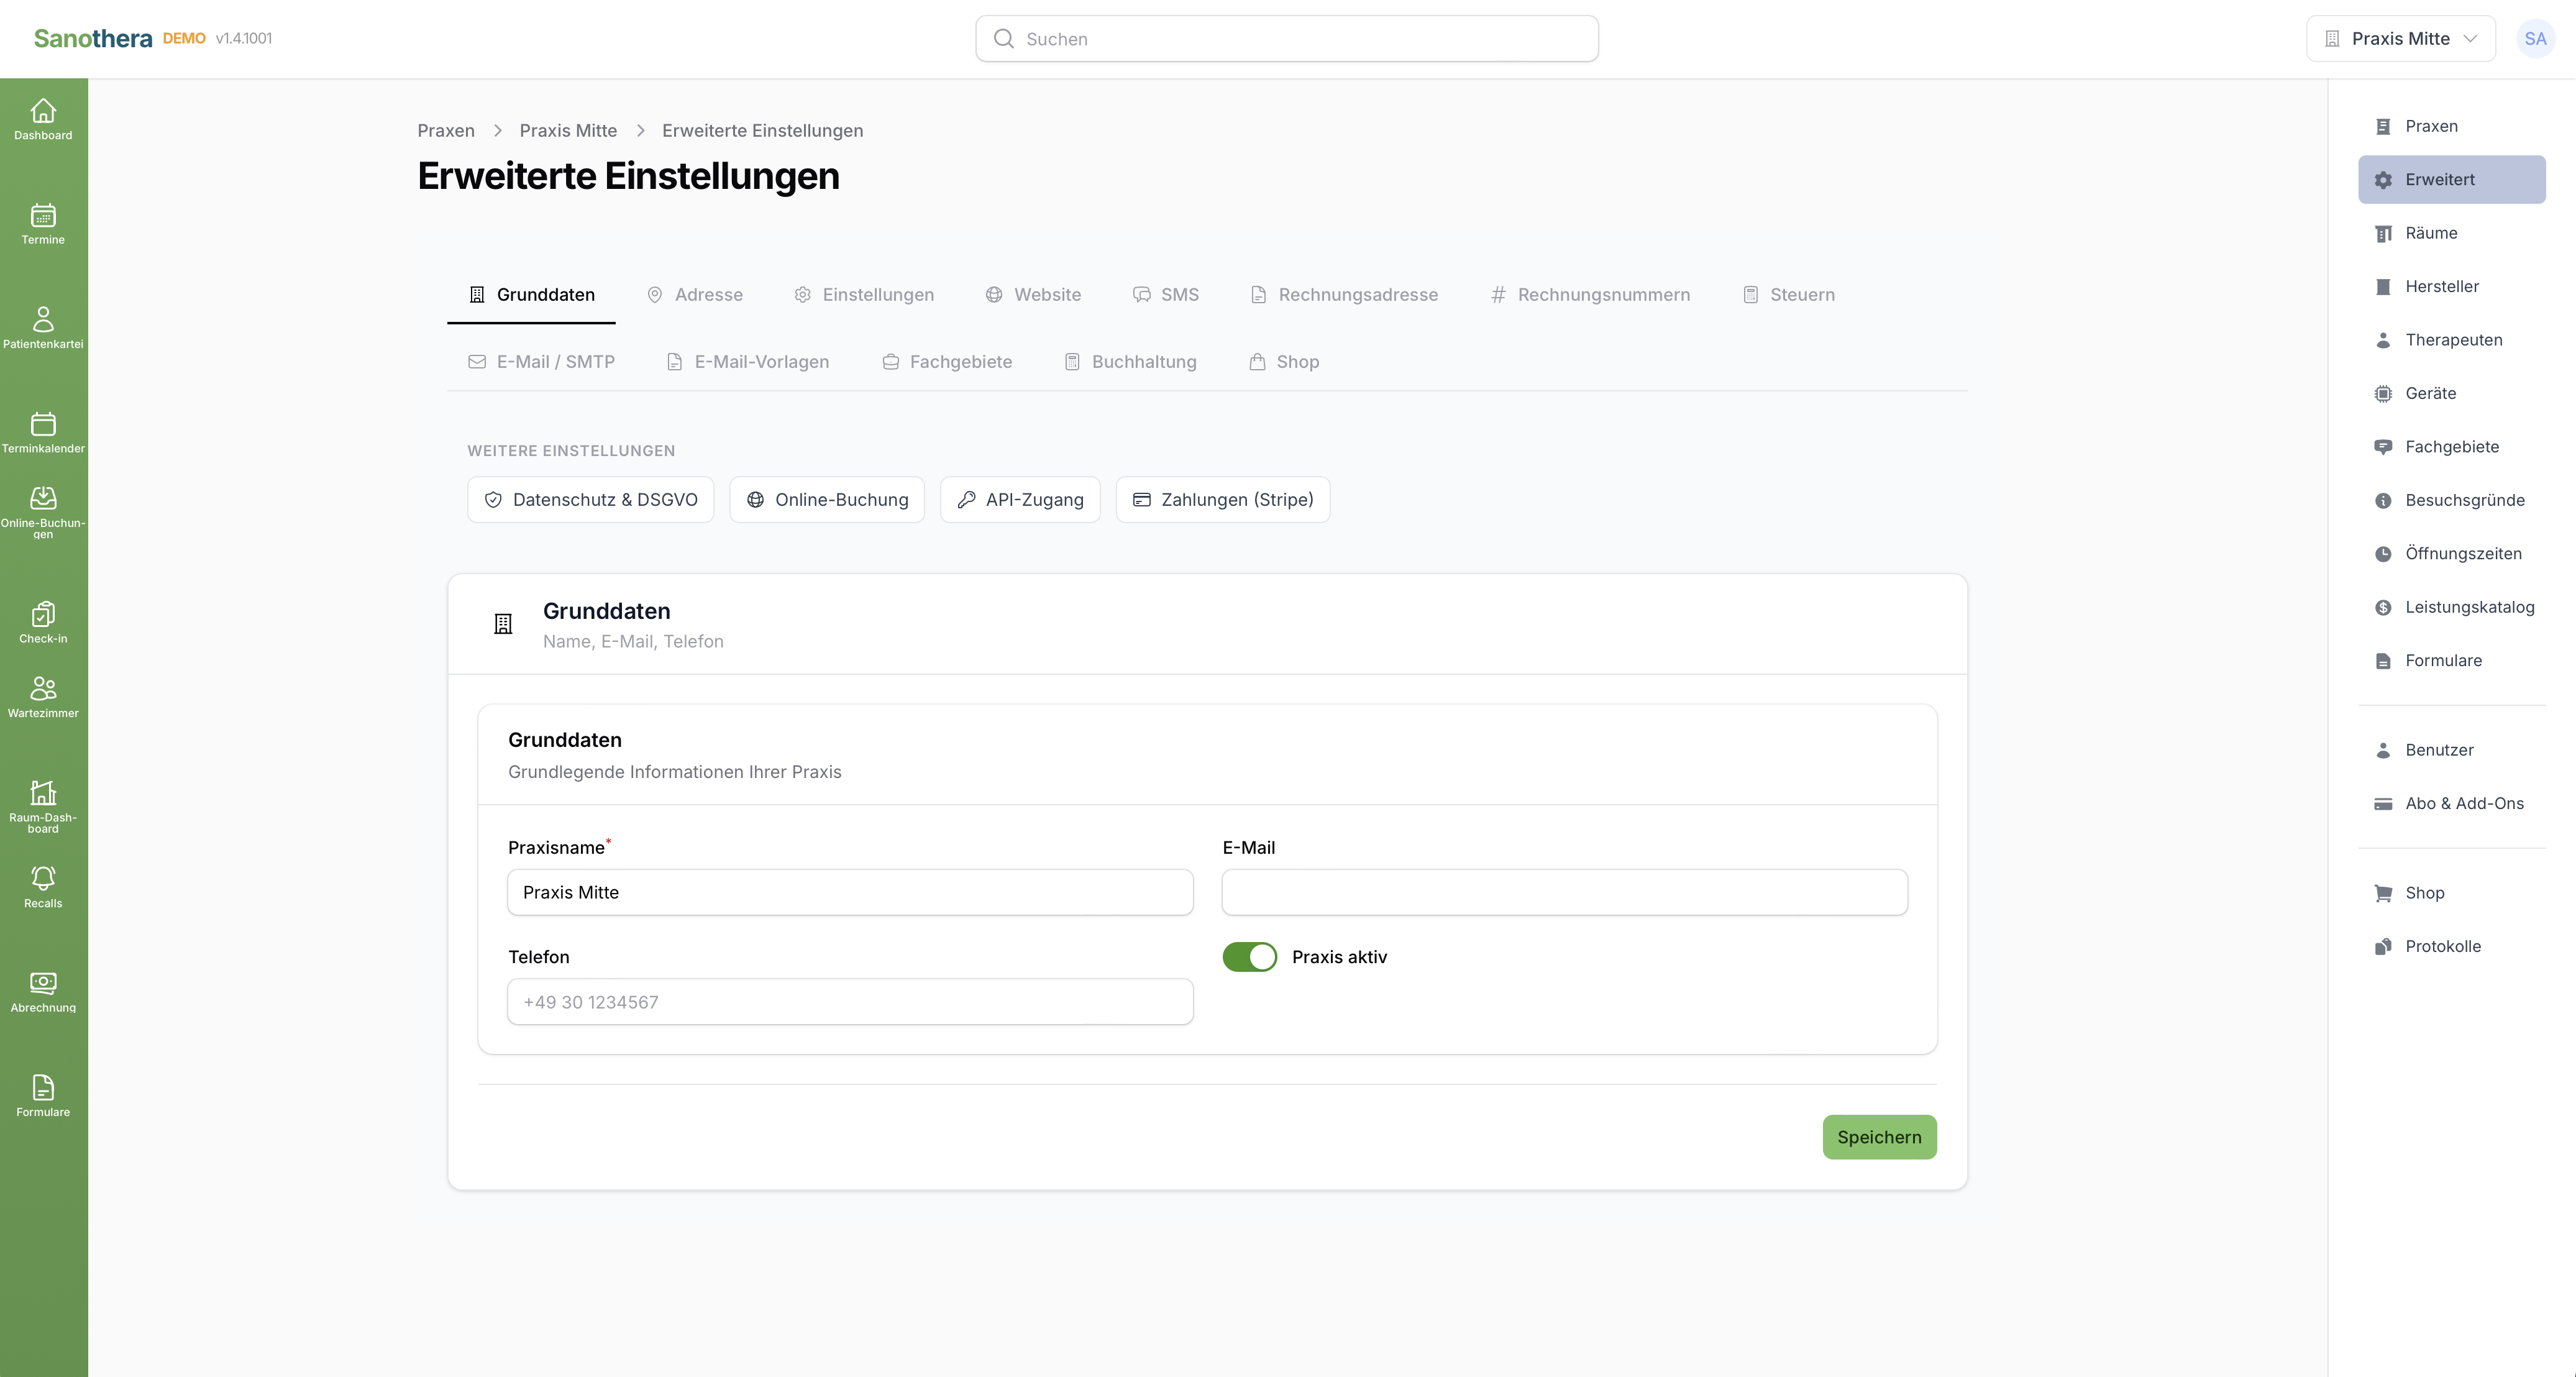Open the Terminkalender sidebar icon
Image resolution: width=2576 pixels, height=1377 pixels.
[43, 432]
